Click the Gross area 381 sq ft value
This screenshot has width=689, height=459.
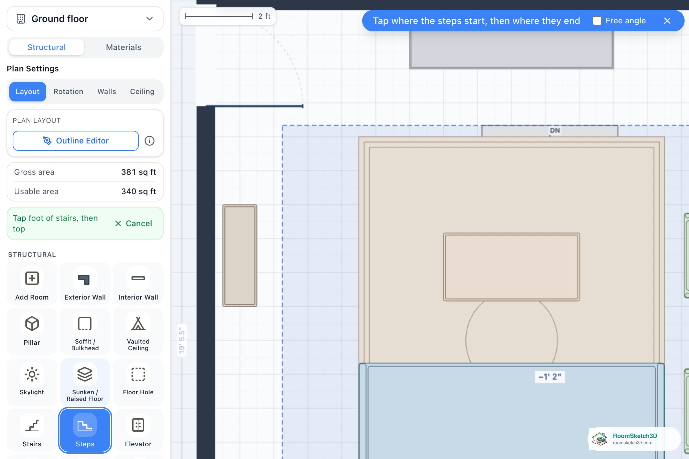(x=139, y=172)
